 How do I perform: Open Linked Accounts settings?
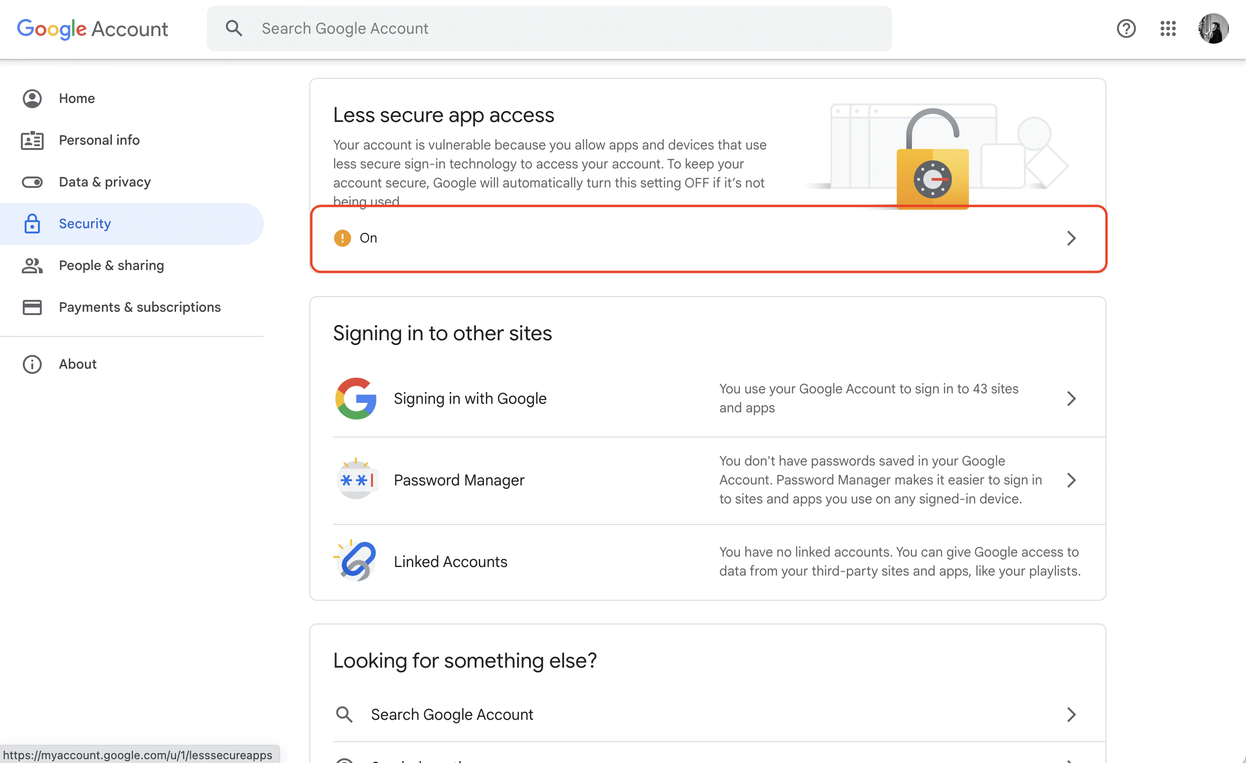coord(450,561)
